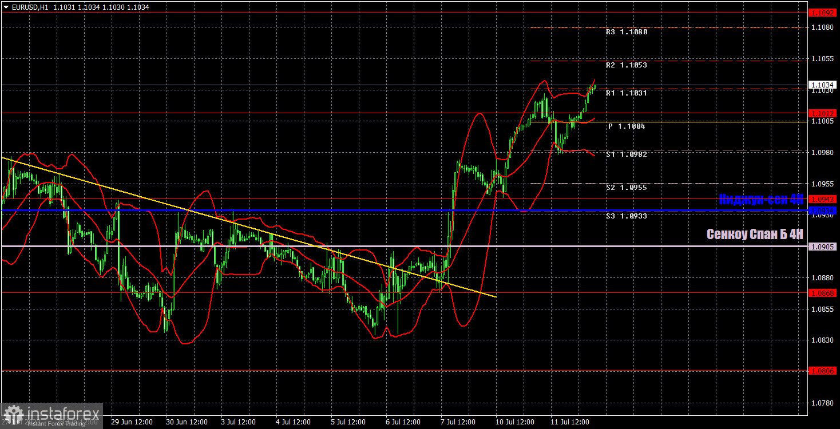The height and width of the screenshot is (429, 840).
Task: Click the 1.0955 value on price axis
Action: pyautogui.click(x=823, y=184)
